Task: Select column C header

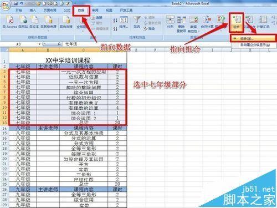Action: 84,50
